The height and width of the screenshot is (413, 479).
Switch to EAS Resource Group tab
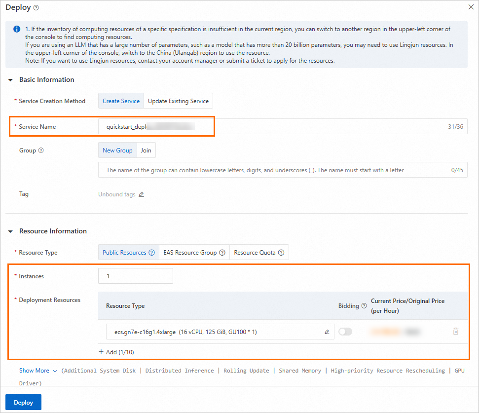point(190,253)
